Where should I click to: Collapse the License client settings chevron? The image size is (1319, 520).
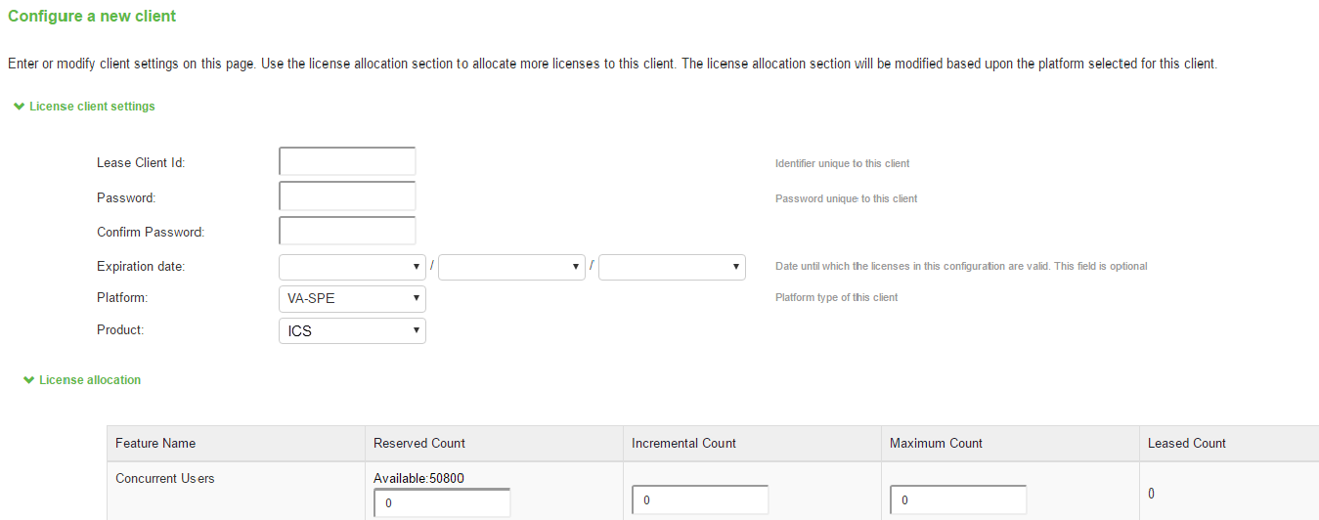[19, 107]
